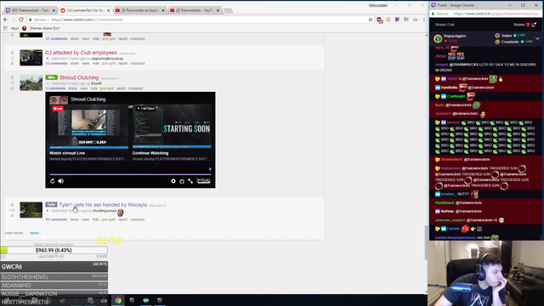This screenshot has height=306, width=544.
Task: Go back using the browser back arrow
Action: [6, 20]
